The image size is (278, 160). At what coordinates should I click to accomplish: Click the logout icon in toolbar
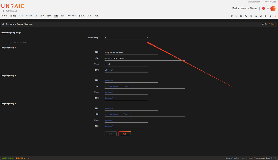pos(241,16)
